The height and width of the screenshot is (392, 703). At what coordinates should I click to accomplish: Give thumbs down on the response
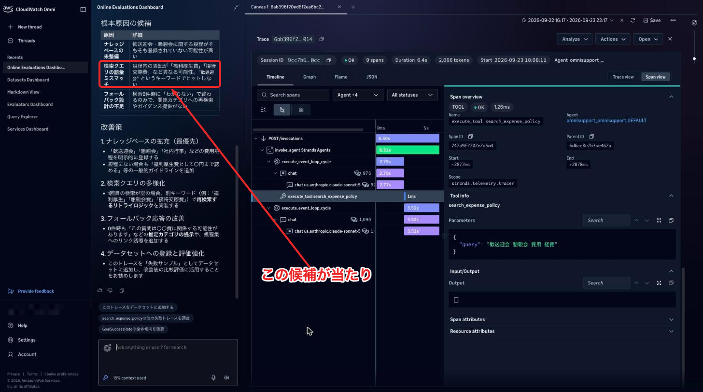[110, 290]
